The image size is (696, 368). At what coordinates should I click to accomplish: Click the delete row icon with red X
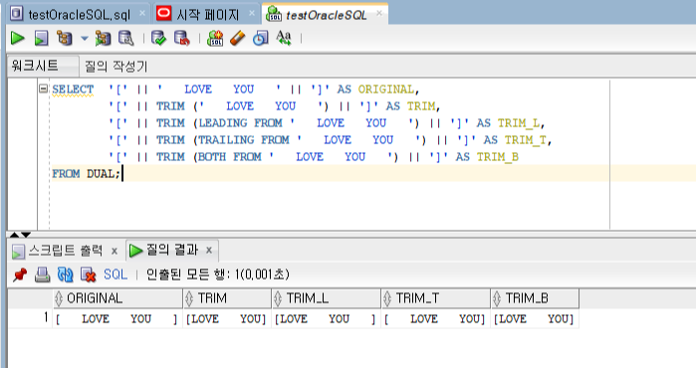coord(89,275)
